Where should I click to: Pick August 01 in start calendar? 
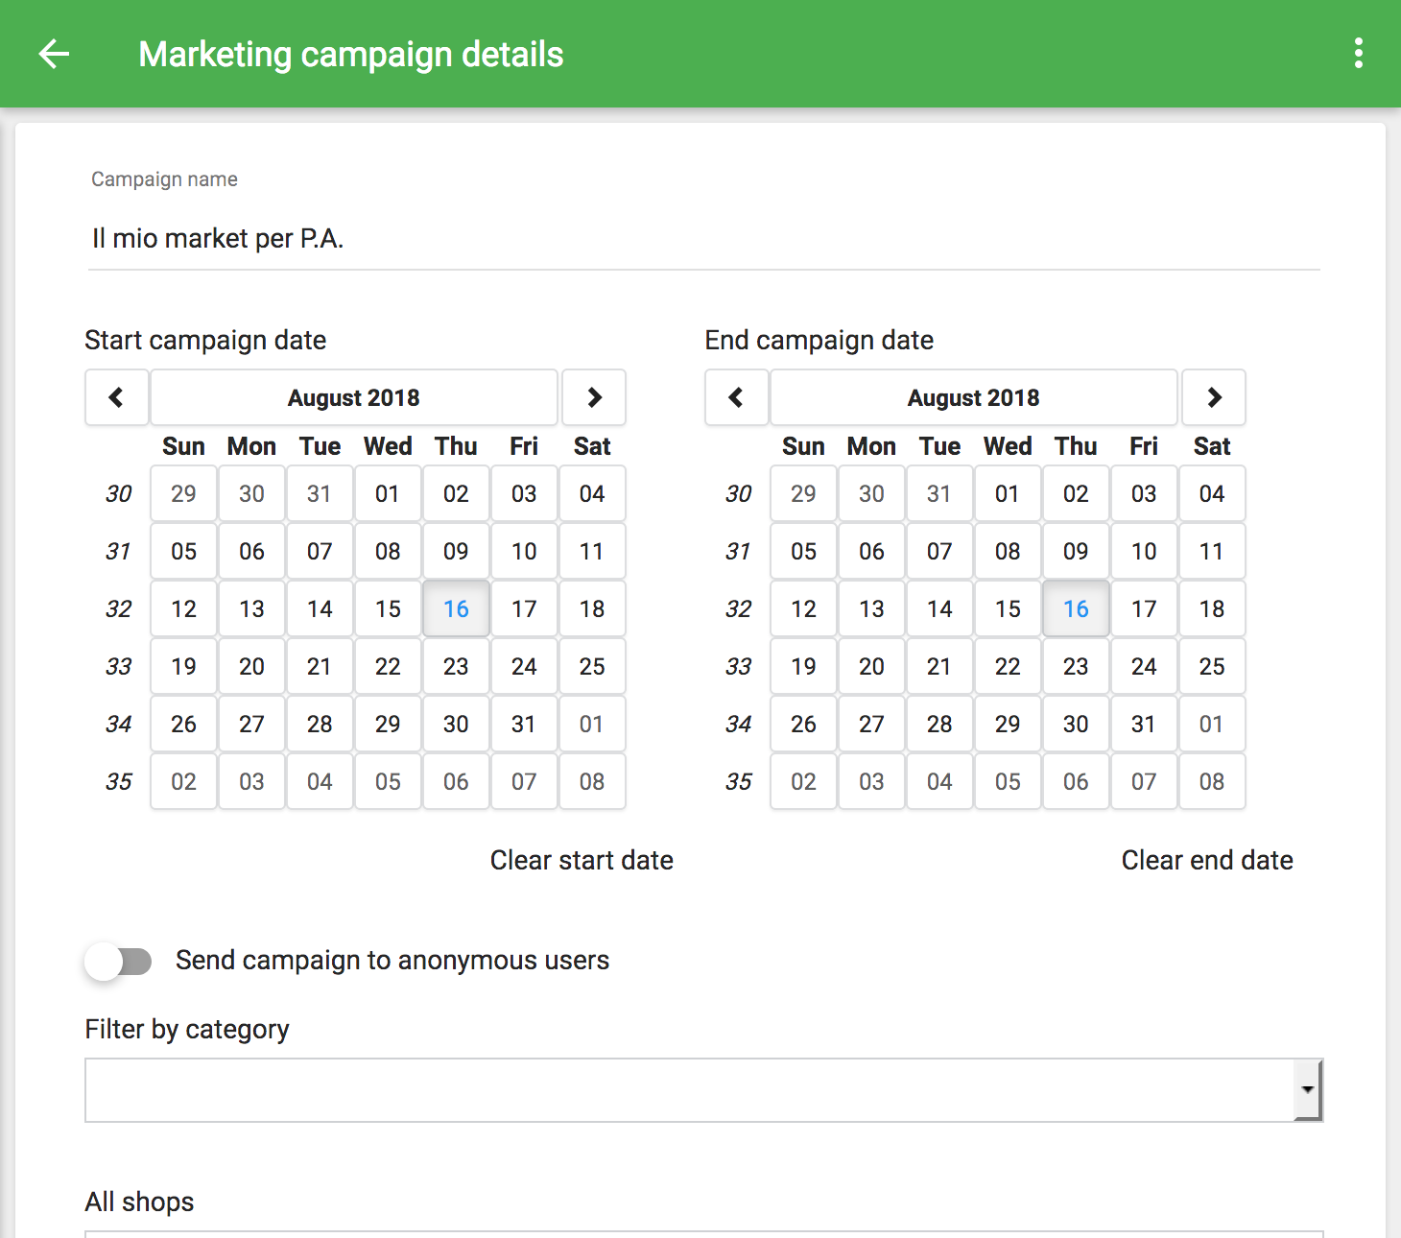(x=388, y=493)
